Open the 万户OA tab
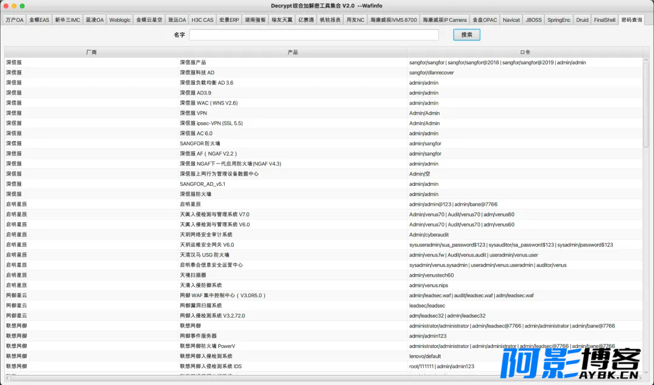 coord(15,19)
